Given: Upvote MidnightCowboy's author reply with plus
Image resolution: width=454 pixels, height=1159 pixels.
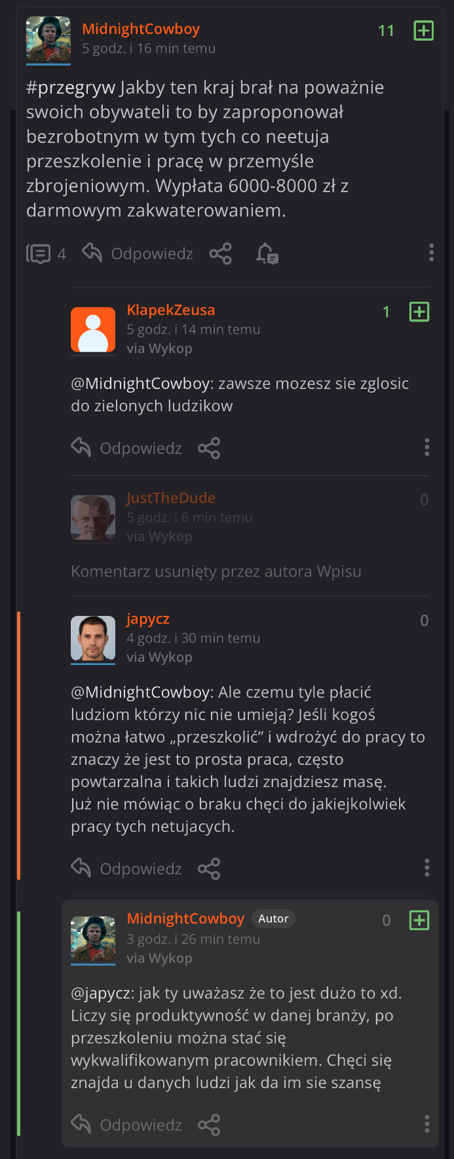Looking at the screenshot, I should point(419,920).
